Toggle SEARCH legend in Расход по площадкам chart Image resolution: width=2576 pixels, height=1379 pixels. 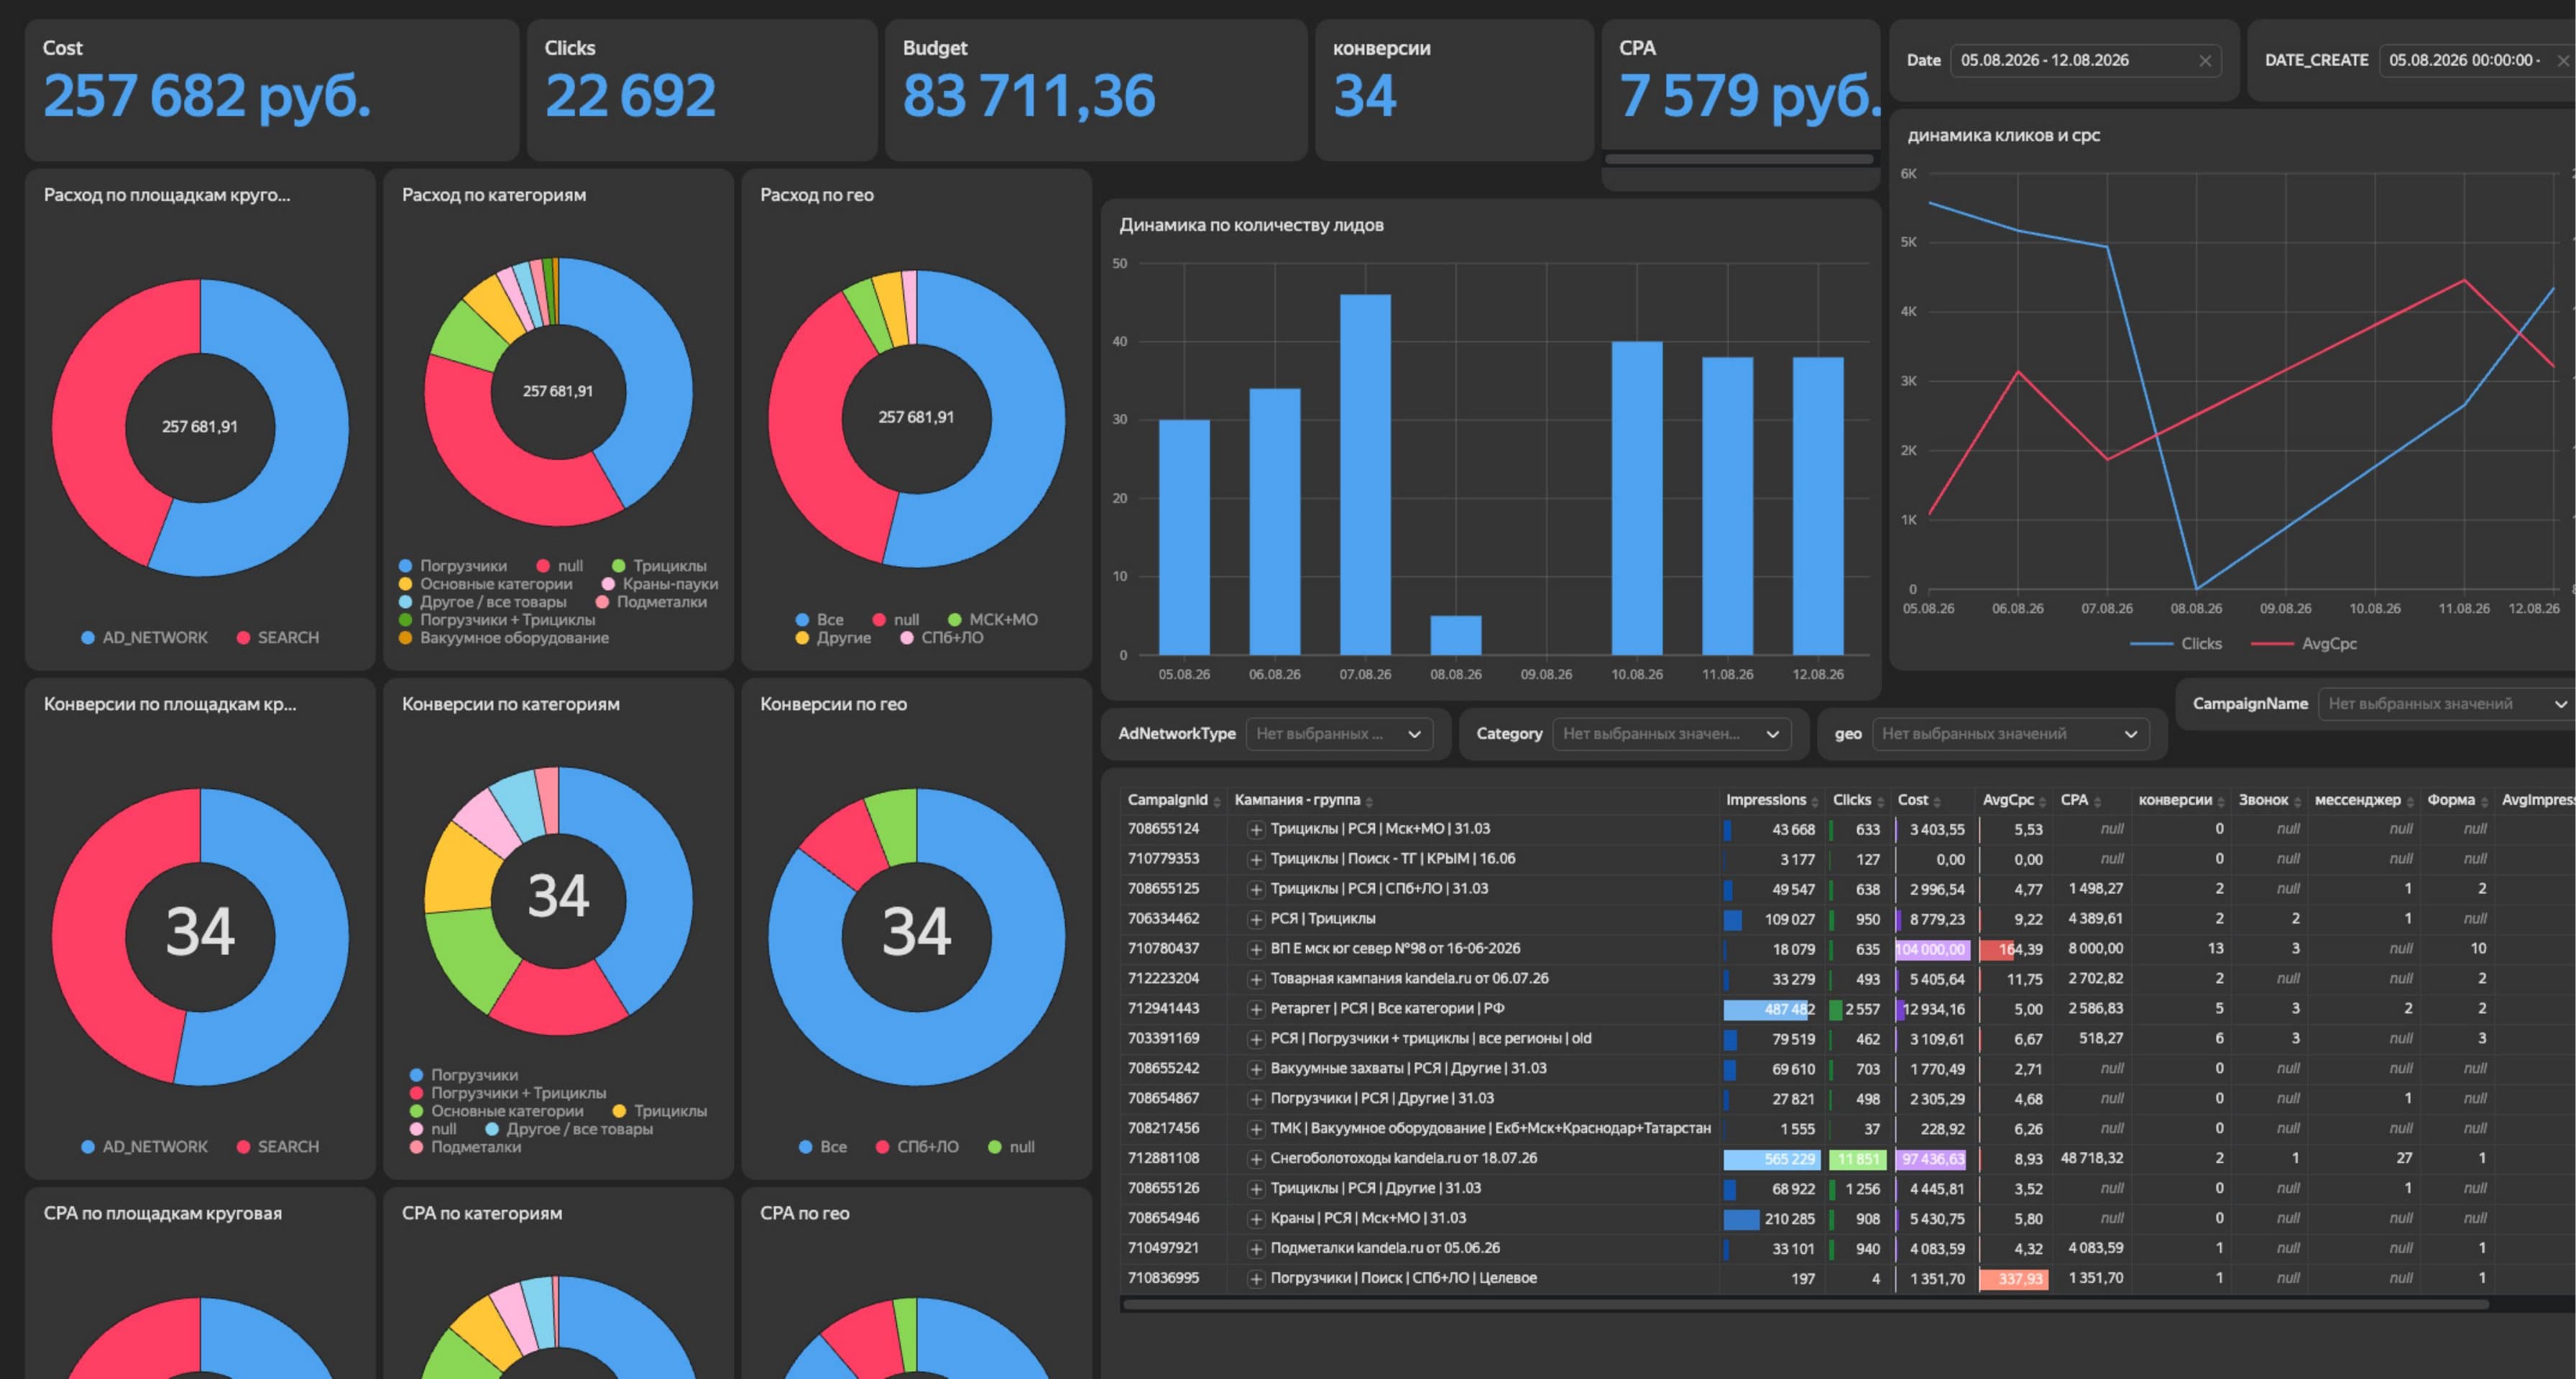click(x=278, y=638)
